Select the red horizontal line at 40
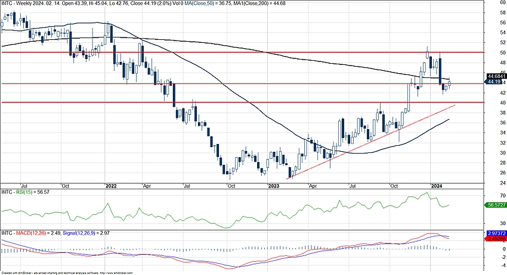The width and height of the screenshot is (507, 275). click(x=242, y=102)
